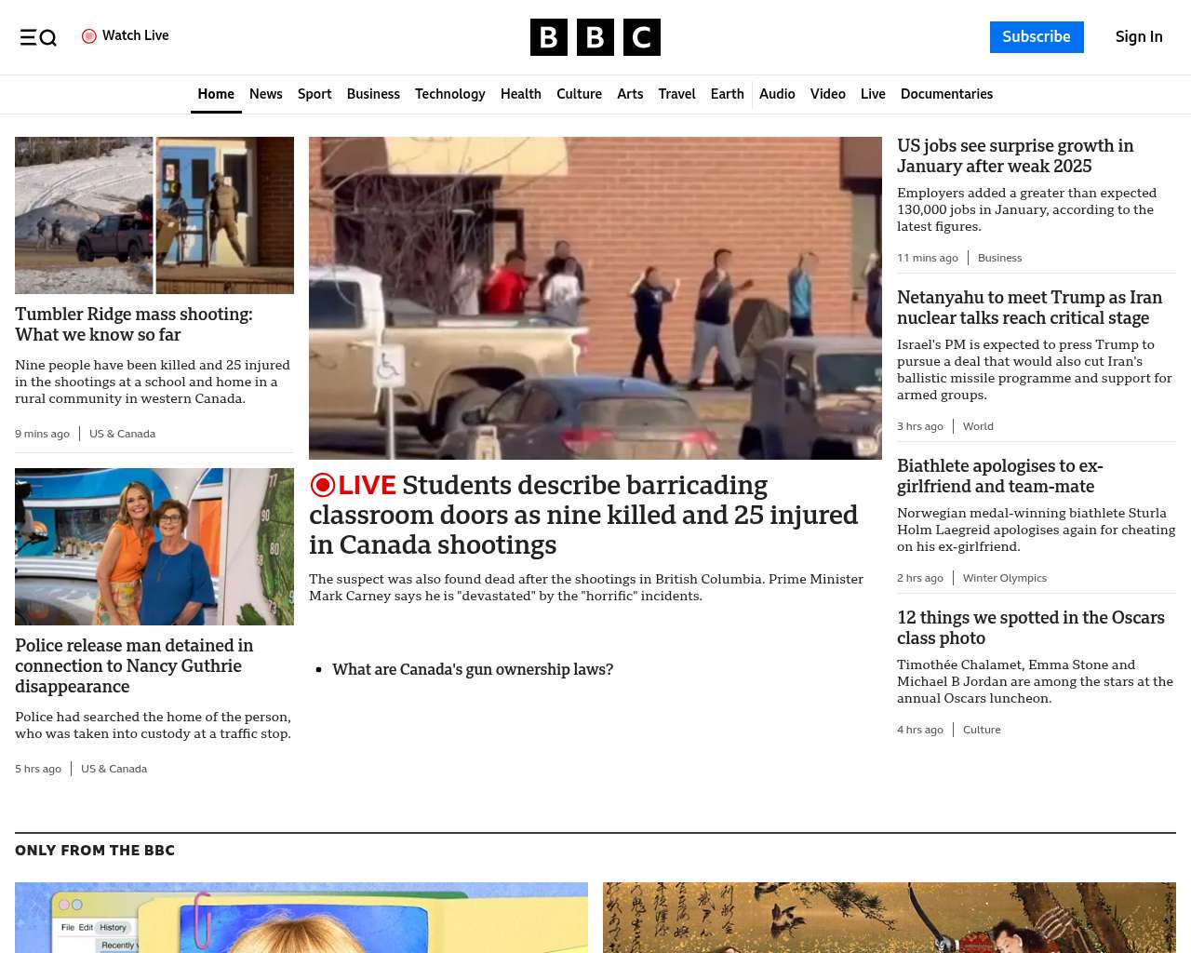This screenshot has height=953, width=1191.
Task: Read 'US jobs see surprise growth' headline
Action: point(1015,155)
